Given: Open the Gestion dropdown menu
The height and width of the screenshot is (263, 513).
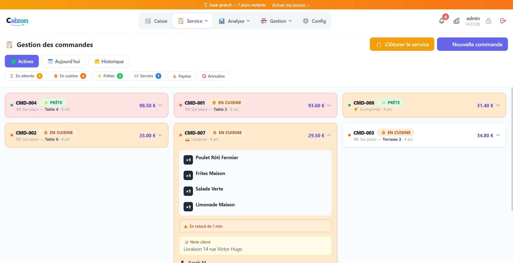Looking at the screenshot, I should [x=276, y=21].
